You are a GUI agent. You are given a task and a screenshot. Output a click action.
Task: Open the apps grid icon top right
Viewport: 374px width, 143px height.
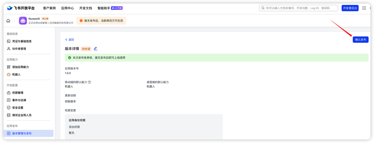pyautogui.click(x=364, y=8)
